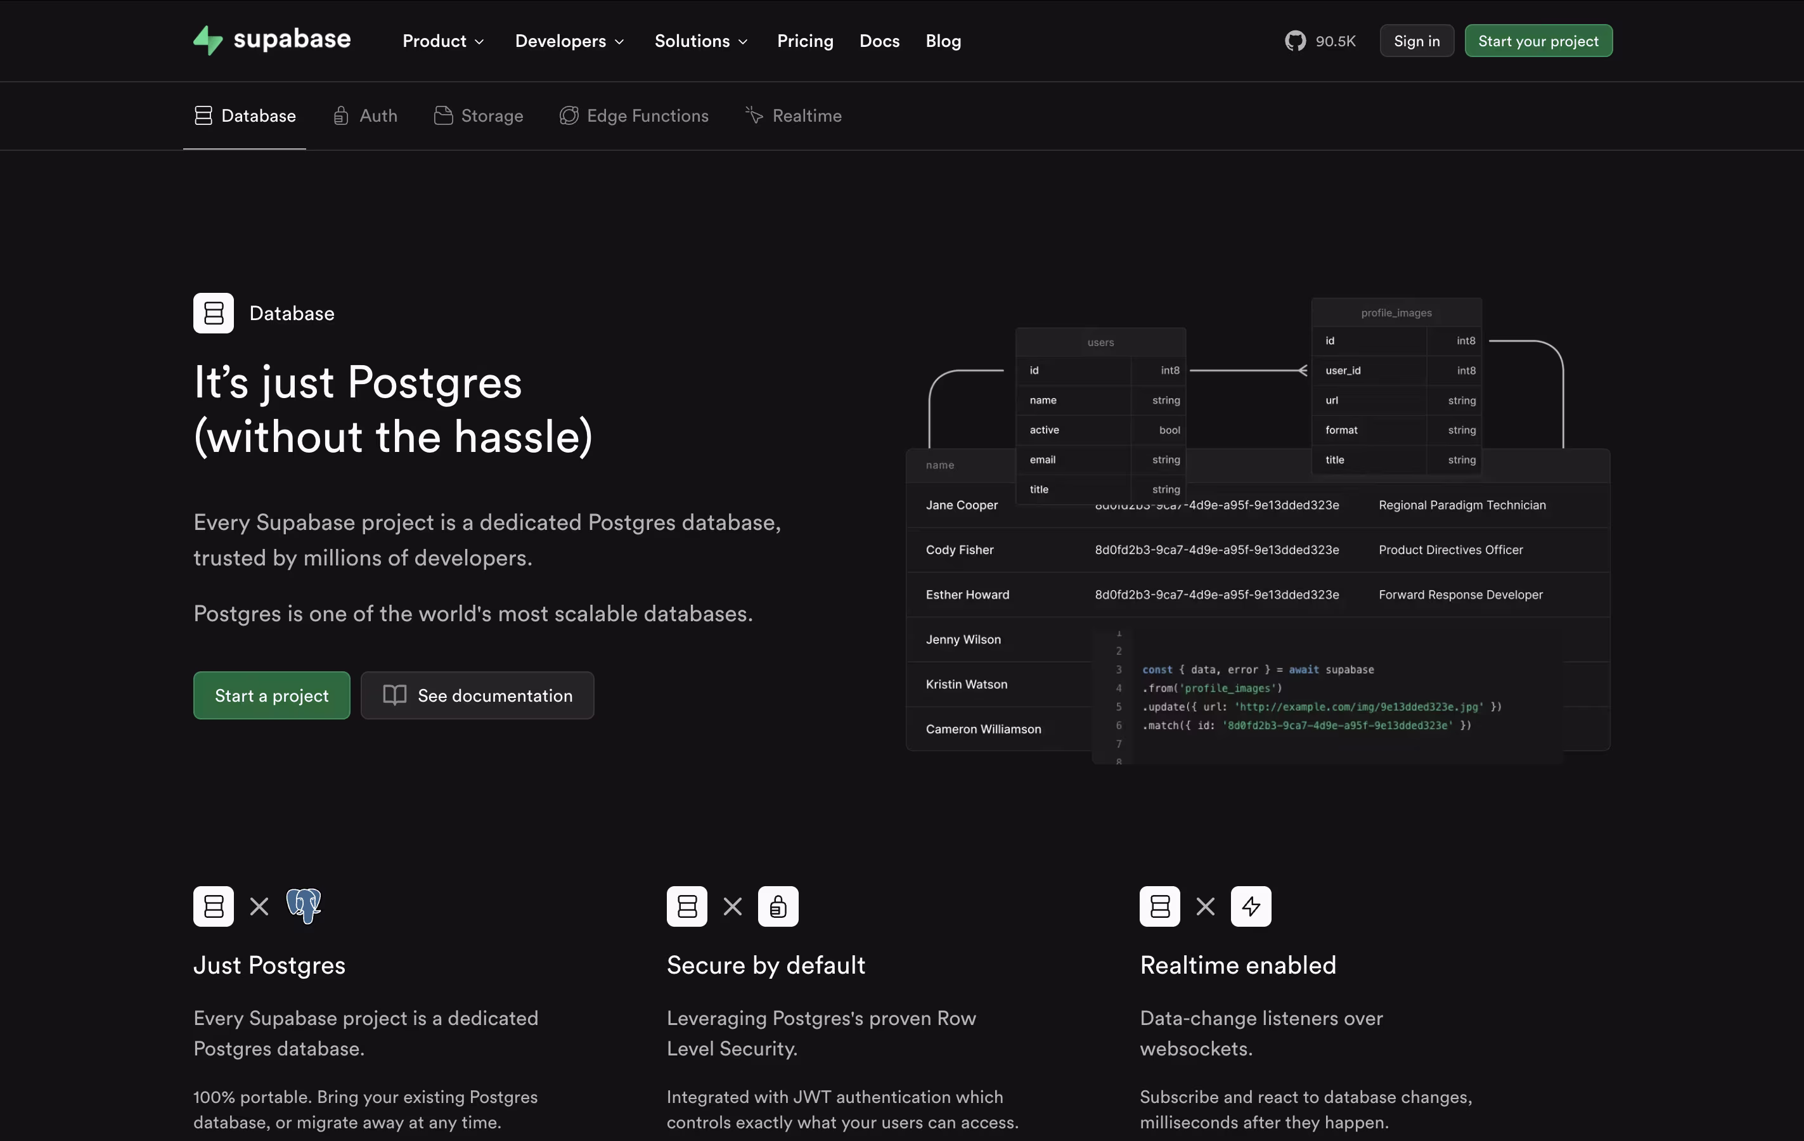Click Regional Paradigm Technician cell
This screenshot has width=1804, height=1141.
point(1462,505)
